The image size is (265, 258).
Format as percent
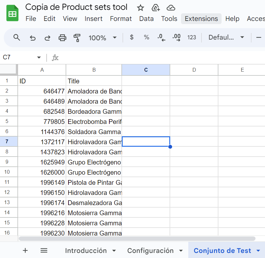(x=146, y=37)
